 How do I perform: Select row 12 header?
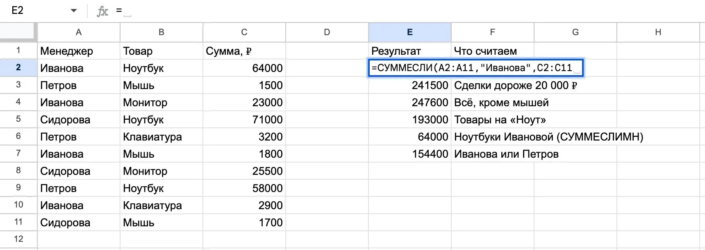(x=18, y=239)
